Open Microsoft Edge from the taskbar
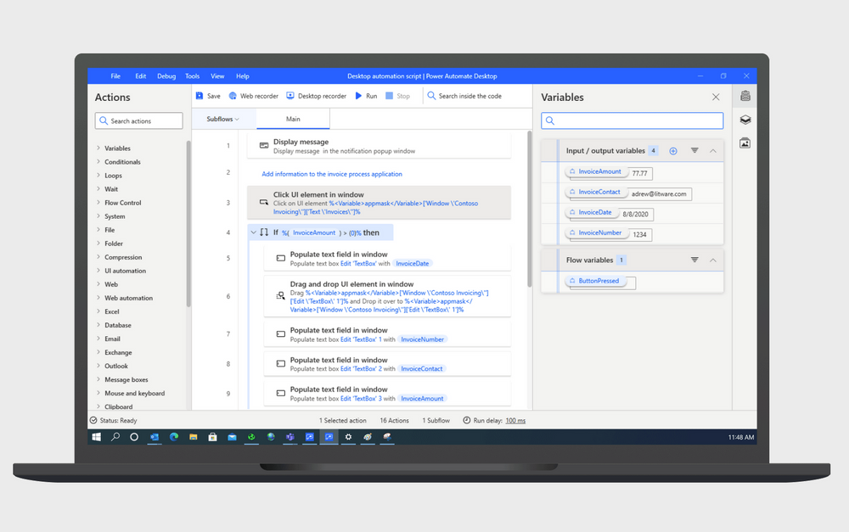849x532 pixels. [174, 437]
